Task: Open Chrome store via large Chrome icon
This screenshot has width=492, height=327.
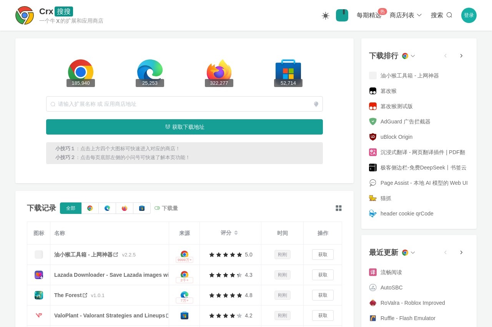Action: 81,72
